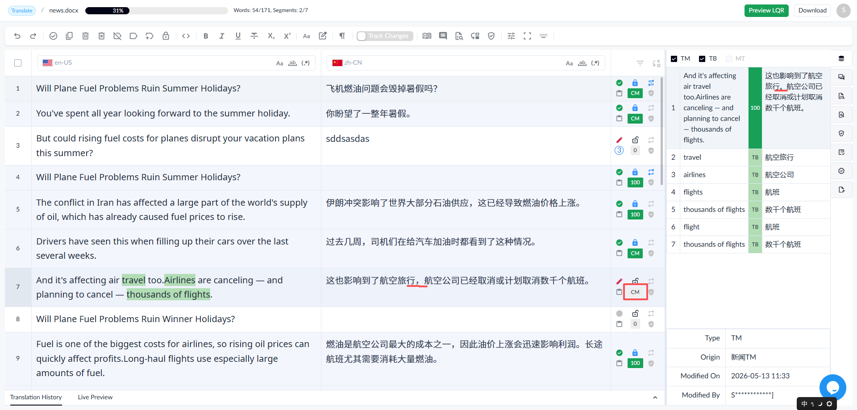Redo the last undone edit
Image resolution: width=857 pixels, height=410 pixels.
[33, 36]
